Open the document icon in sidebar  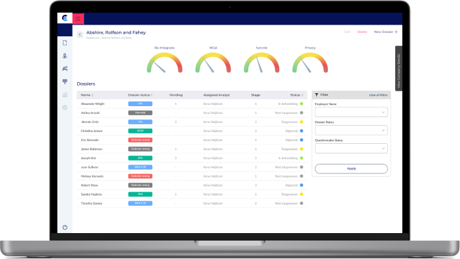(x=65, y=43)
